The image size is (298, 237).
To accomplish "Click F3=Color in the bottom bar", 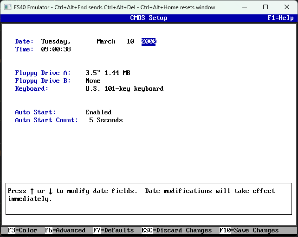I will (x=22, y=231).
